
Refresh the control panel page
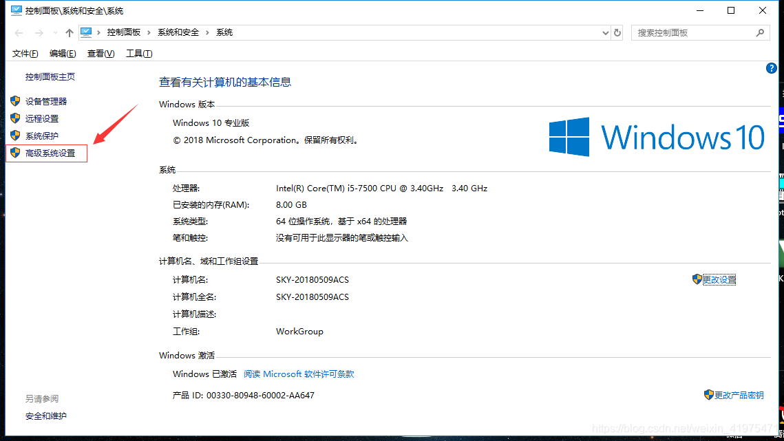[x=617, y=33]
